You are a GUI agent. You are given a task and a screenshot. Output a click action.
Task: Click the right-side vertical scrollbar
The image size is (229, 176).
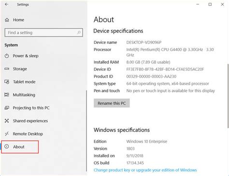[228, 95]
